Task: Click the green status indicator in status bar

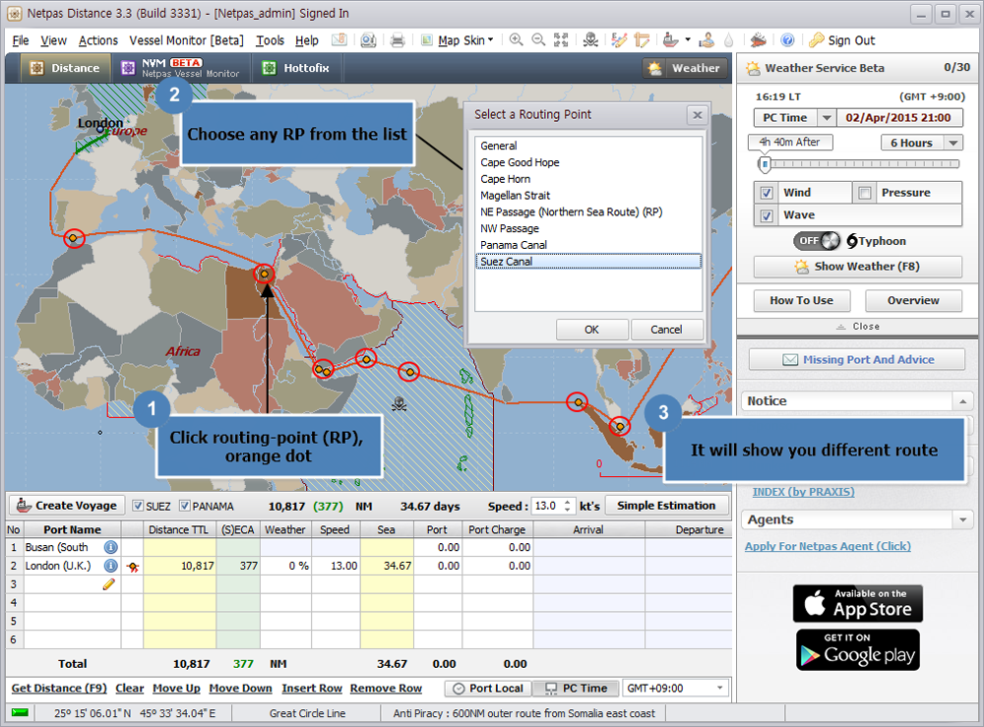Action: tap(20, 712)
